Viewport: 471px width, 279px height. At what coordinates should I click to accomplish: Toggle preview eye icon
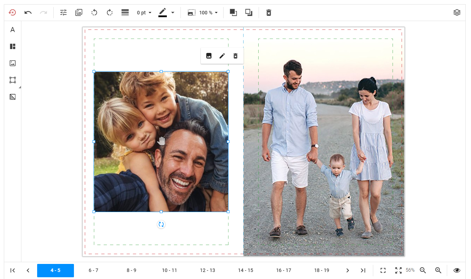click(457, 270)
